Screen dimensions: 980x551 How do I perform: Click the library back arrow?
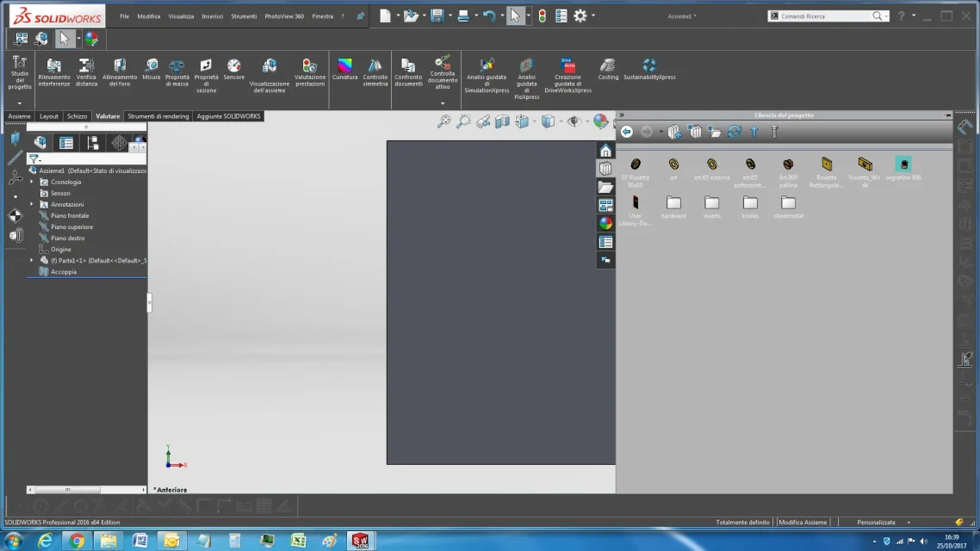coord(627,132)
